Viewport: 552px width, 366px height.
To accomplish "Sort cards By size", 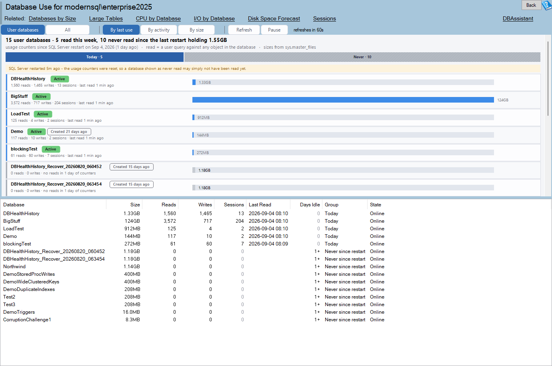I will pos(196,30).
